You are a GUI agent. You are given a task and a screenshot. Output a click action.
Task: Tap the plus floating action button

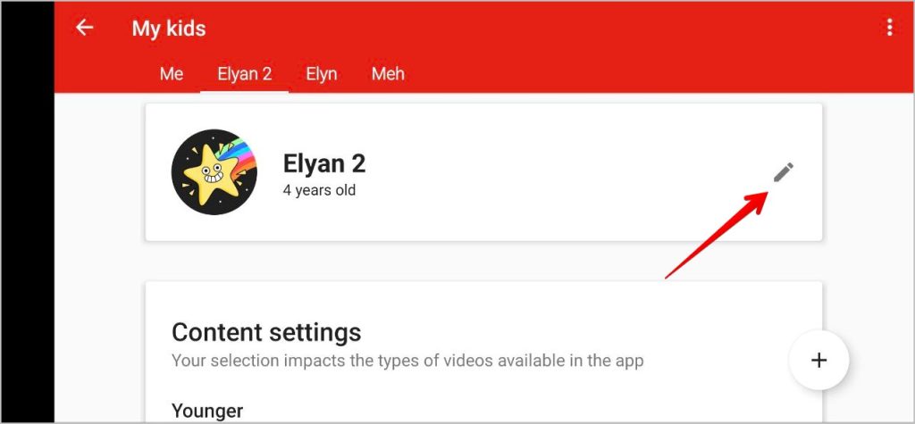[818, 360]
